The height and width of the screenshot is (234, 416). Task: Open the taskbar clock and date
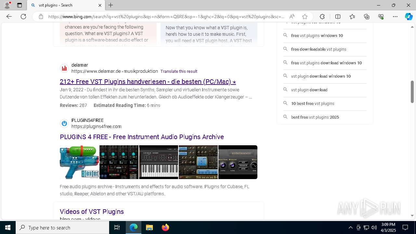coord(388,227)
